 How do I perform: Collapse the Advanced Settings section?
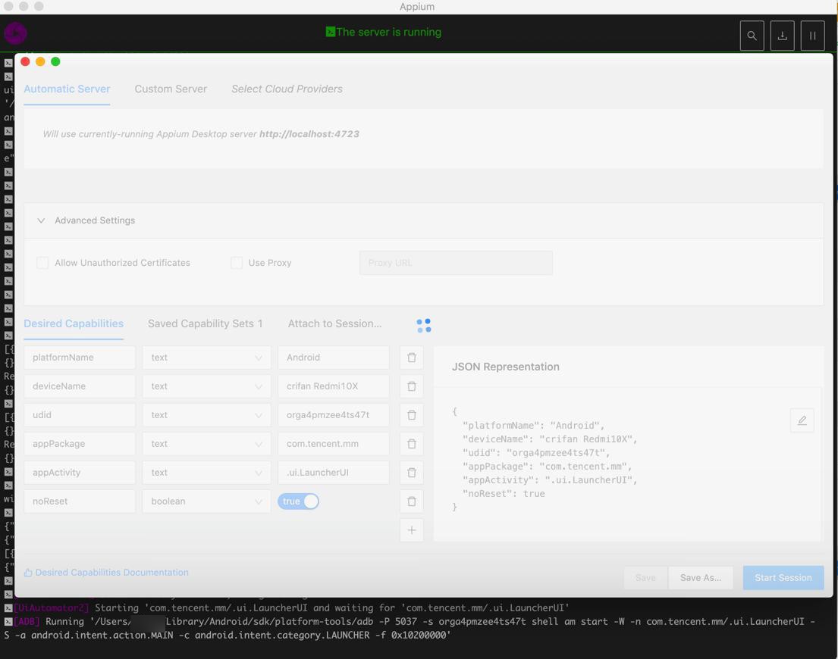click(41, 220)
